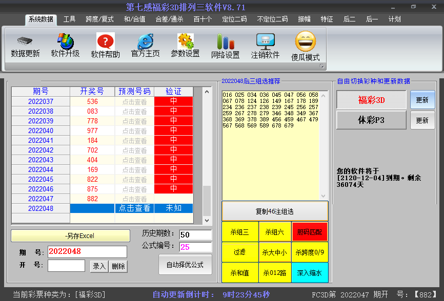Click the 期号 column header
This screenshot has height=301, width=444.
coord(41,92)
